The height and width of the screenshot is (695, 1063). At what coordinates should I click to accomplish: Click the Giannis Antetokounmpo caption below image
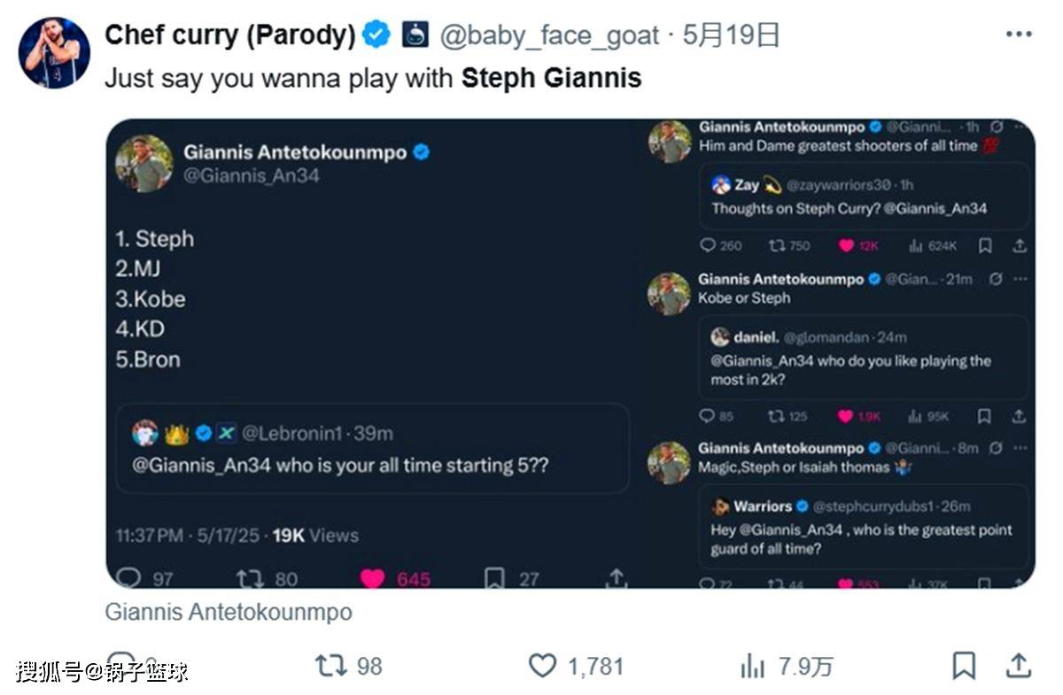click(x=229, y=612)
